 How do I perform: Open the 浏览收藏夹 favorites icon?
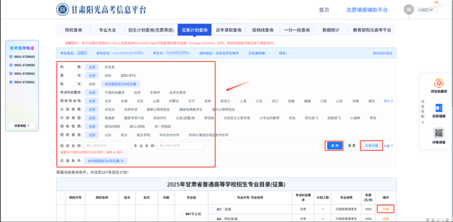pos(439,83)
